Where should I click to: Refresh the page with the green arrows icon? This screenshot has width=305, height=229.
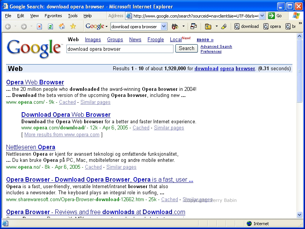pyautogui.click(x=51, y=26)
